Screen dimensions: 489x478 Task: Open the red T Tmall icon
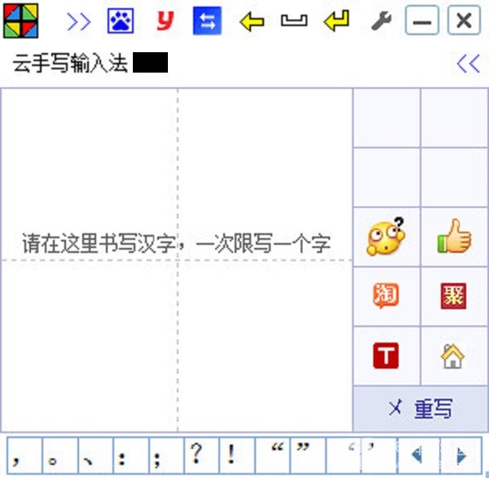(385, 356)
